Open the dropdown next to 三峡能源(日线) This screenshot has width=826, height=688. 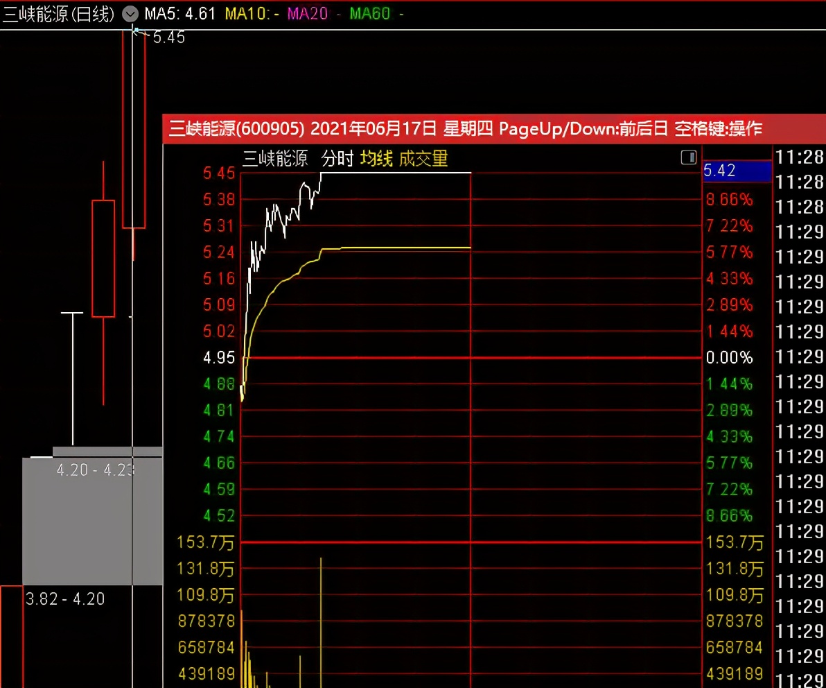[x=130, y=14]
